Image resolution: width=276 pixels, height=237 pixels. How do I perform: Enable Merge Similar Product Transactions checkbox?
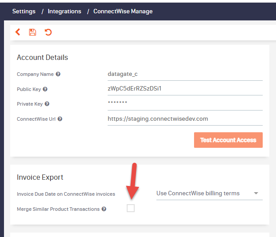tap(131, 208)
